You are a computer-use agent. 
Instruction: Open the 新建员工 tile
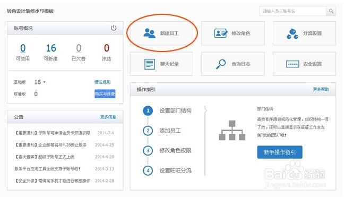(x=161, y=33)
